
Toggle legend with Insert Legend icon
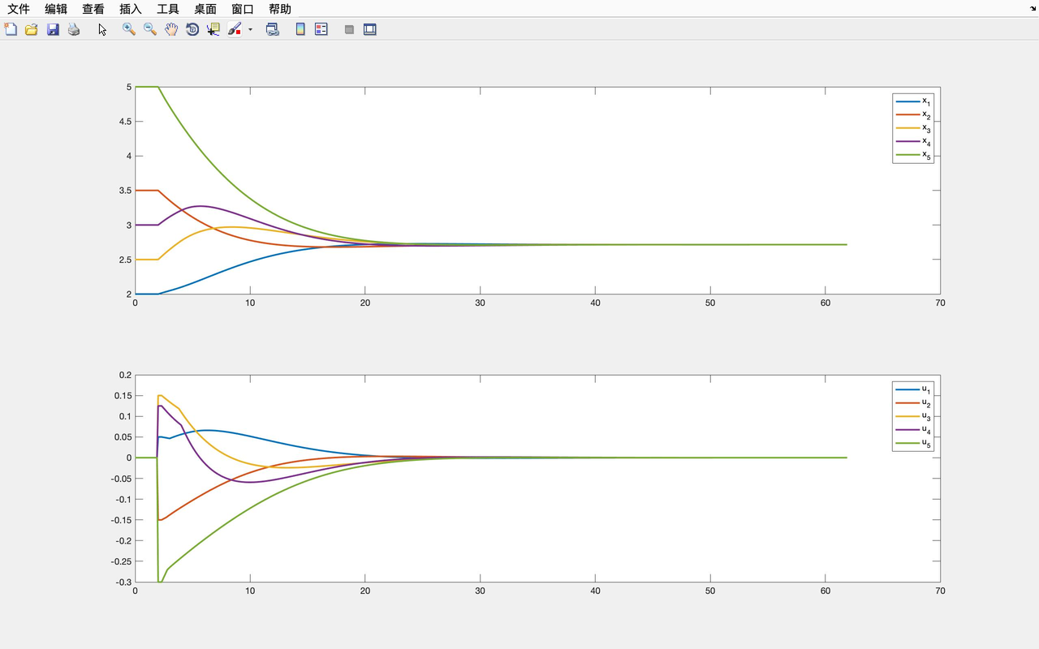[321, 29]
